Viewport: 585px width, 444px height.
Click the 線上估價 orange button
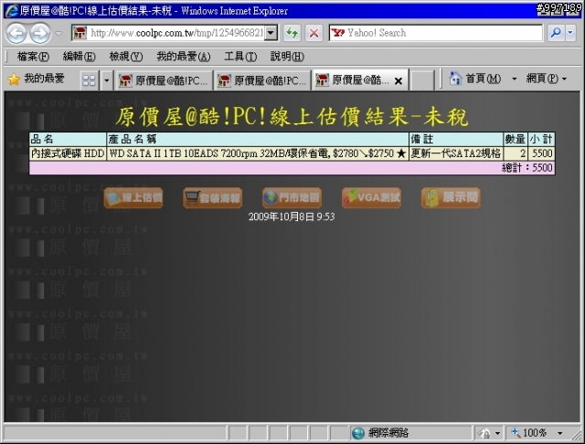coord(133,197)
